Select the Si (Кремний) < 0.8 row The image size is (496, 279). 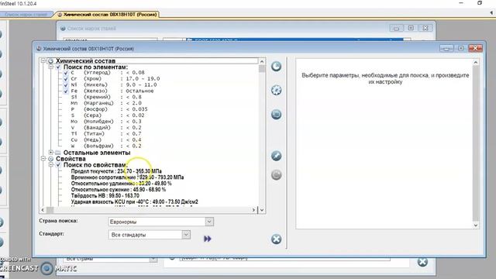tap(106, 97)
